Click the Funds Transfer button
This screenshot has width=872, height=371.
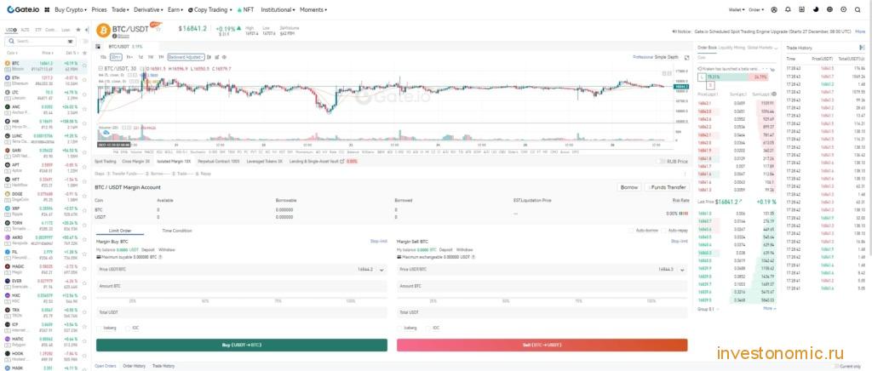tap(667, 188)
